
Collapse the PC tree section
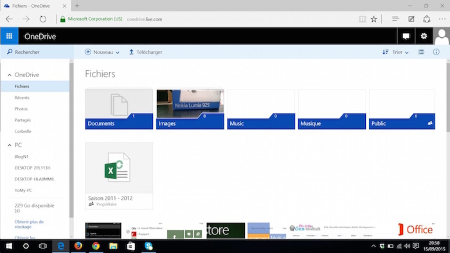9,145
